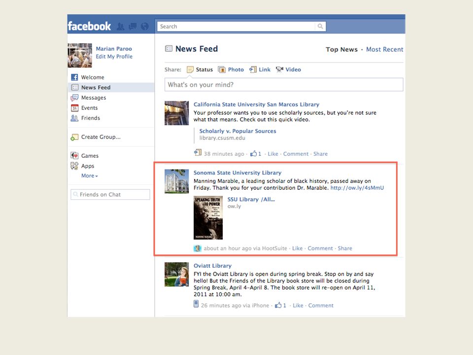Screen dimensions: 473x355
Task: Click the Friends sidebar icon
Action: point(74,118)
